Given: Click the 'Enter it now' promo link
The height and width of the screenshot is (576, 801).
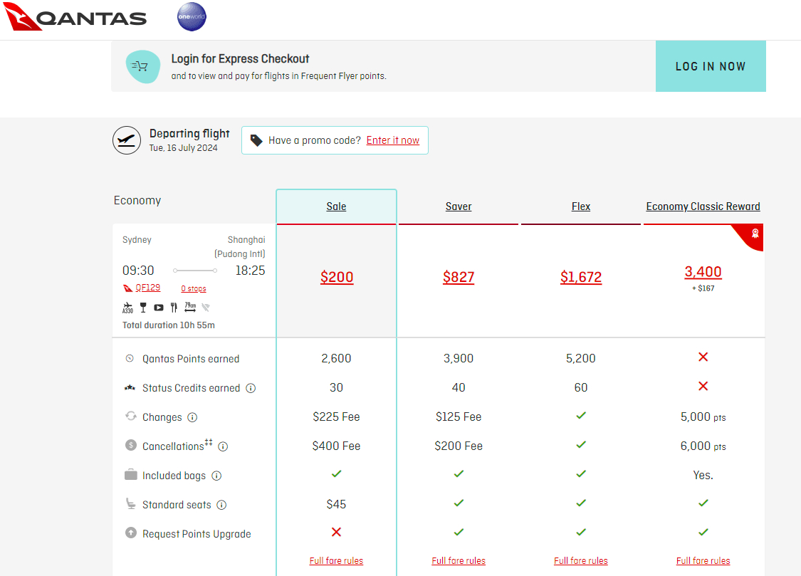Looking at the screenshot, I should (x=393, y=140).
